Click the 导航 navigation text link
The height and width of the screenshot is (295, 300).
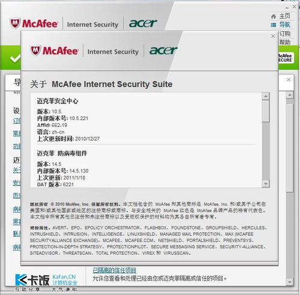click(x=285, y=25)
